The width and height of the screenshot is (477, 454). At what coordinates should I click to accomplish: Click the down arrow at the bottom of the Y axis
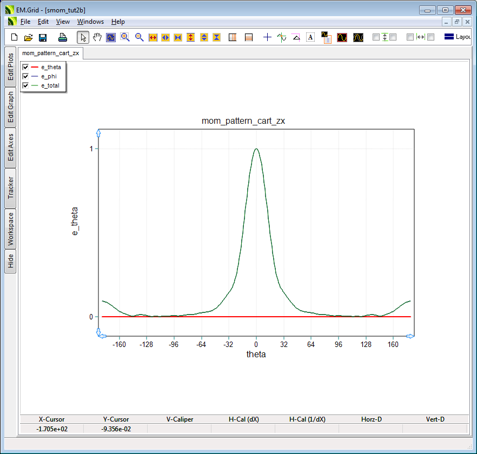[x=98, y=331]
